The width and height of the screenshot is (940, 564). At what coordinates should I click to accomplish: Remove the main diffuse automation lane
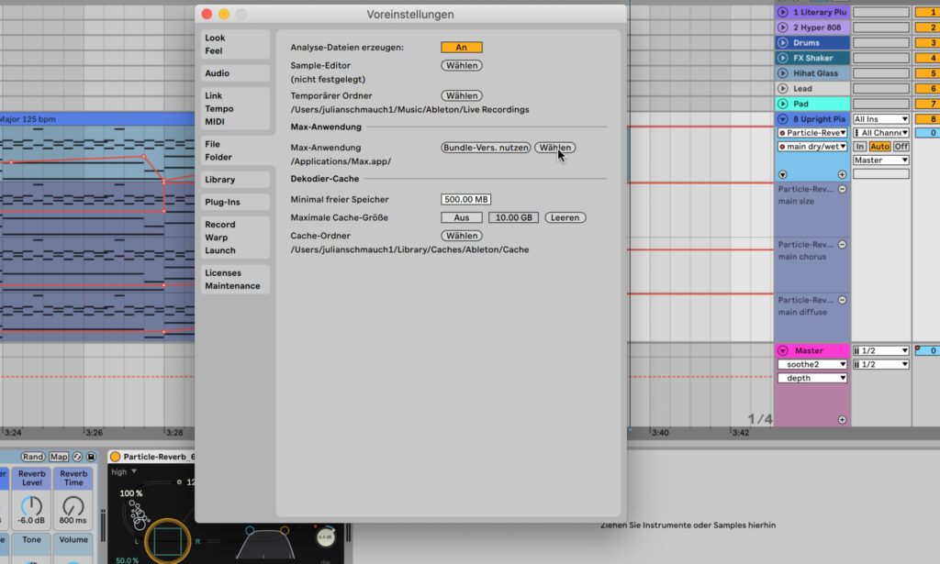pos(842,300)
